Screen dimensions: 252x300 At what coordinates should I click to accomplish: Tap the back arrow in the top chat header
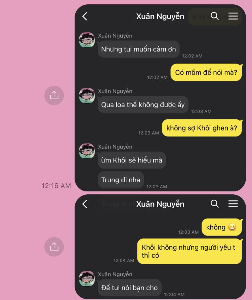[x=85, y=16]
